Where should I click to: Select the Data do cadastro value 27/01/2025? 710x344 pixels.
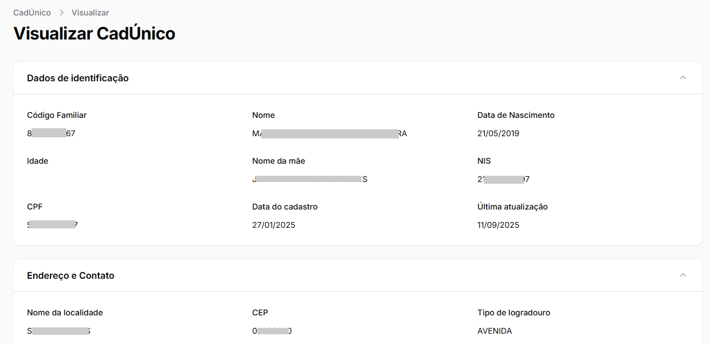click(273, 225)
